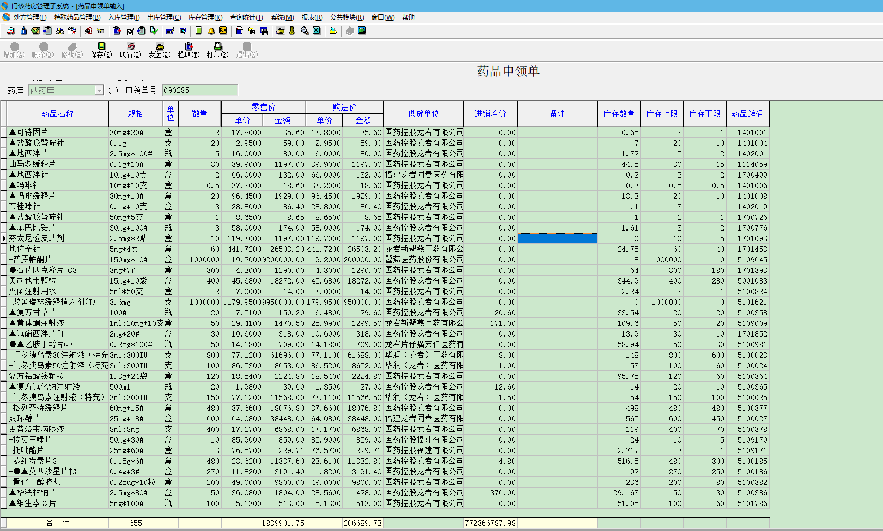Click the yellow bell icon in toolbar

(x=211, y=31)
